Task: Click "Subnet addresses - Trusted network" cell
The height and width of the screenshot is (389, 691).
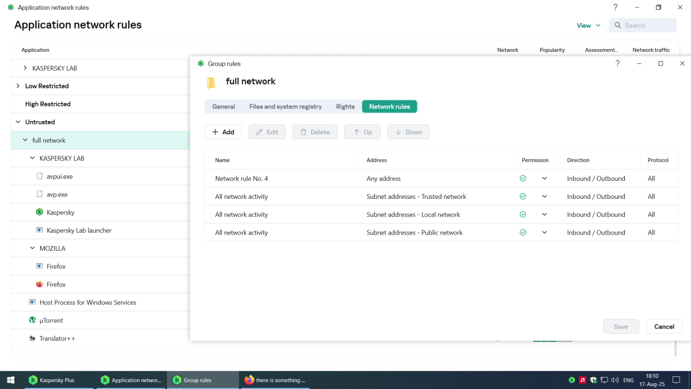Action: (416, 197)
